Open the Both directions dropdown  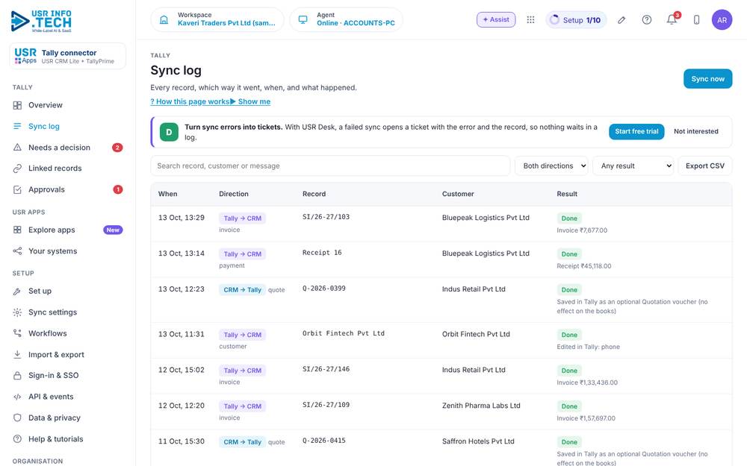pyautogui.click(x=551, y=166)
